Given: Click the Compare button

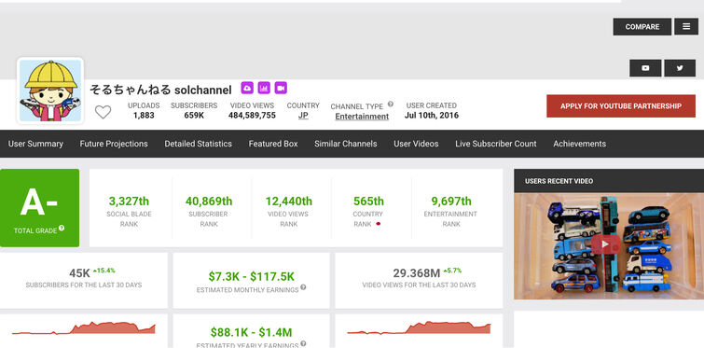Looking at the screenshot, I should tap(642, 26).
